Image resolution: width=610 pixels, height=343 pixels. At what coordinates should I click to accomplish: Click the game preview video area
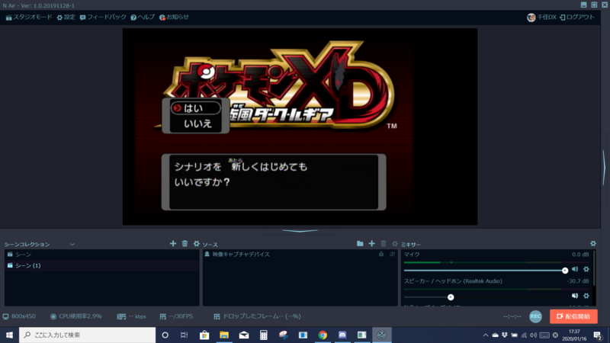coord(300,127)
